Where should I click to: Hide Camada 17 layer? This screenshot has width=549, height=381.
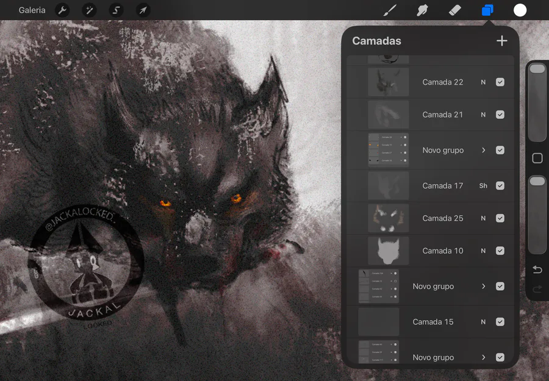(x=500, y=185)
